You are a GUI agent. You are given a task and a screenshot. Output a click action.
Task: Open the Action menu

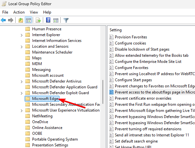point(19,12)
